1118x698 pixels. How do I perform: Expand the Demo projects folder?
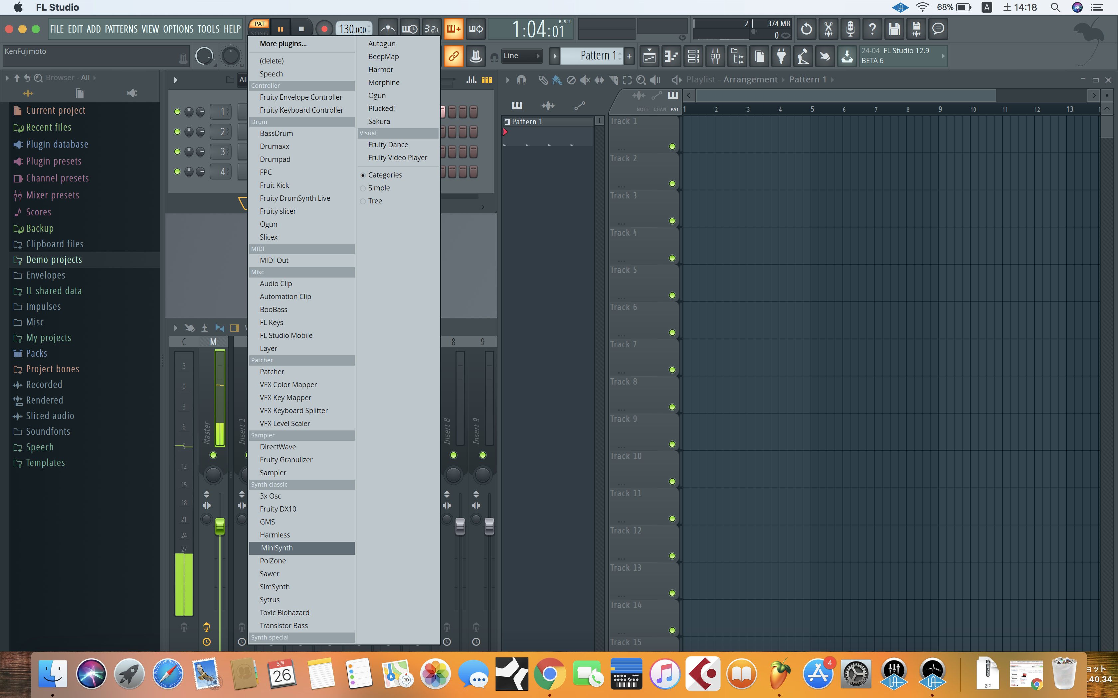54,260
